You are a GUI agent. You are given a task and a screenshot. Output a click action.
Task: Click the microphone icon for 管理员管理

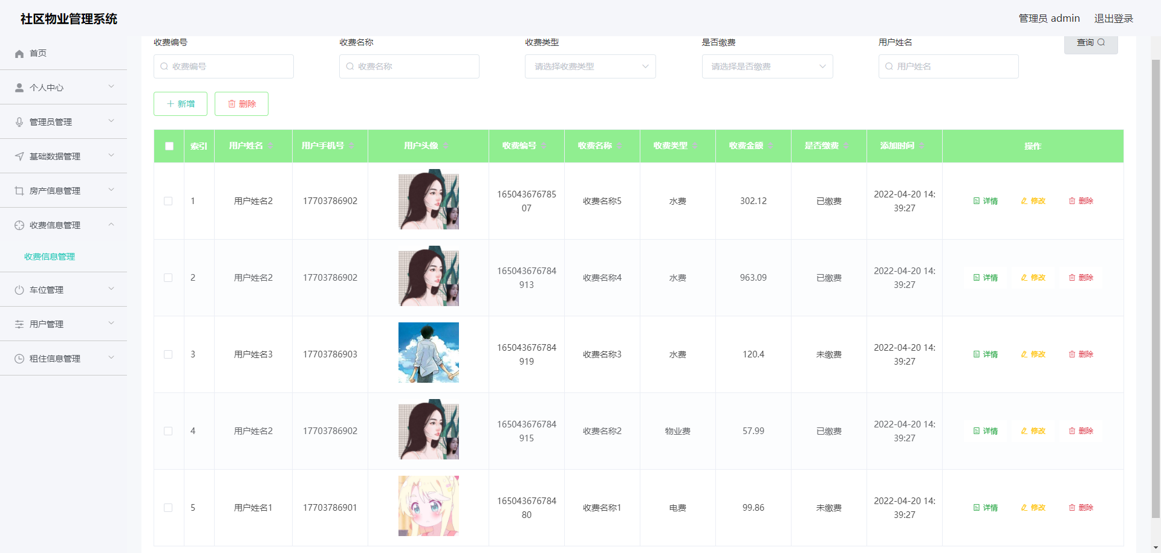point(19,122)
